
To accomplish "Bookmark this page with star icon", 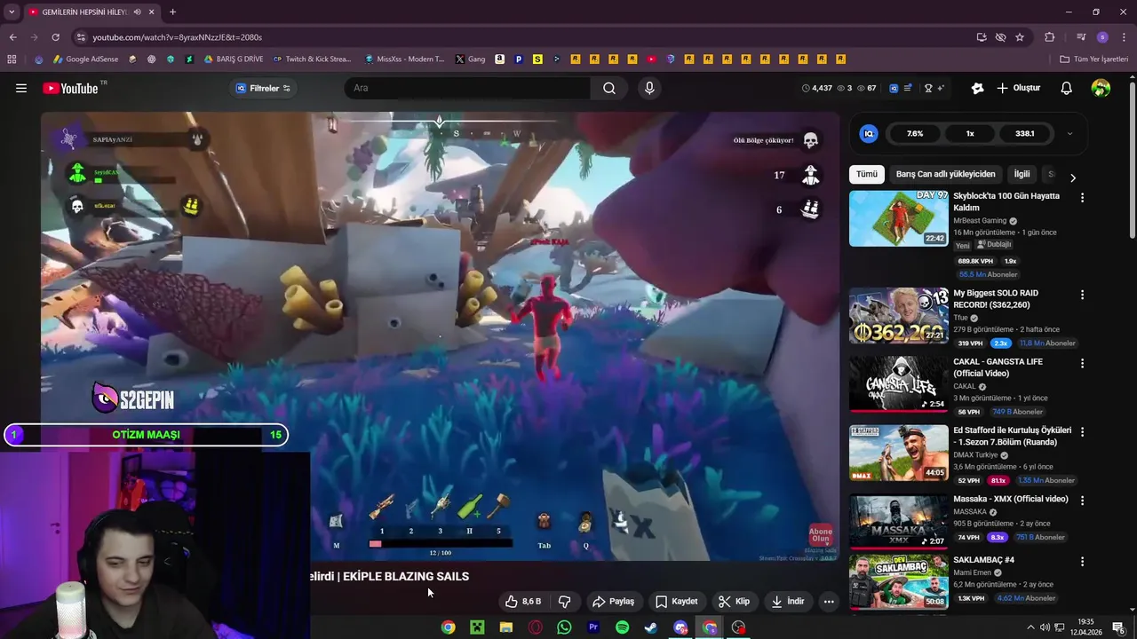I will click(x=1020, y=37).
